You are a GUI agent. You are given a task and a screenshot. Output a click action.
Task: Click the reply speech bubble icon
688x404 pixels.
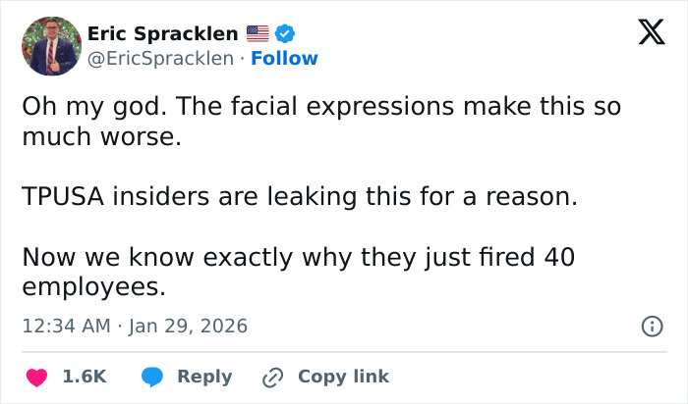click(152, 377)
